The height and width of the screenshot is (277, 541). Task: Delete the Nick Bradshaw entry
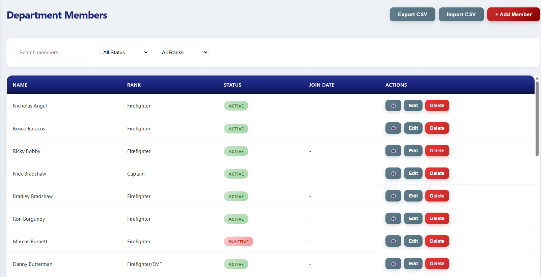coord(437,173)
